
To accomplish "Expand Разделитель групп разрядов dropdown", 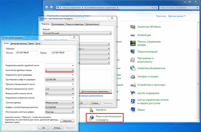I will [73, 75].
